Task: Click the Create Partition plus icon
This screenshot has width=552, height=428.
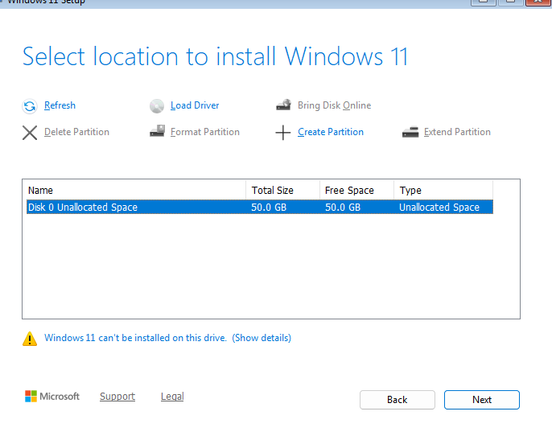Action: point(283,133)
